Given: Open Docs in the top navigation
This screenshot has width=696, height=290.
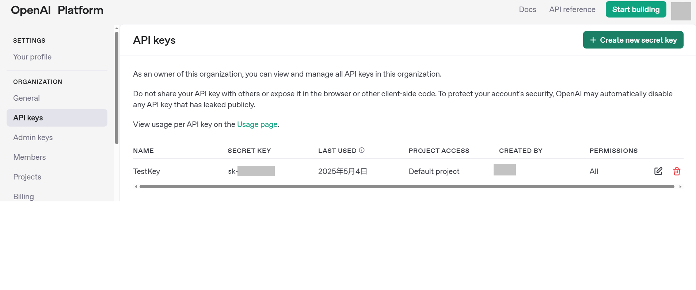Looking at the screenshot, I should (x=527, y=9).
